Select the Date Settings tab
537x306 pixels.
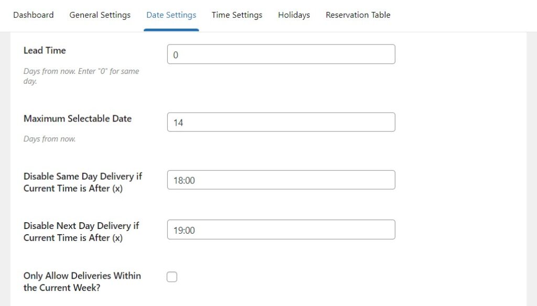pos(171,15)
